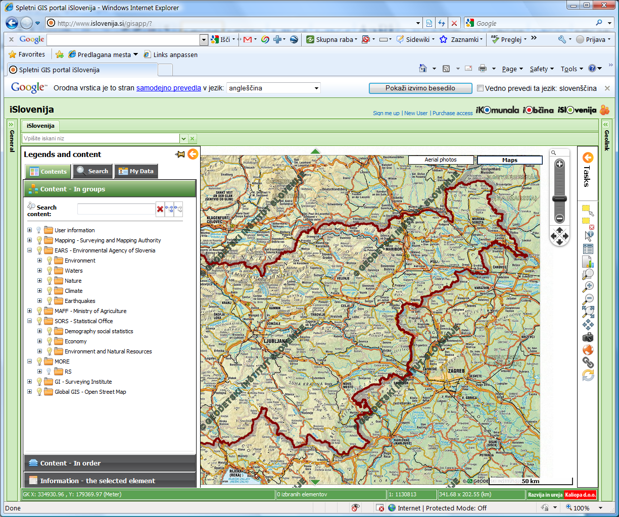Open the translation language dropdown 'angleščina'
Image resolution: width=619 pixels, height=517 pixels.
tap(273, 88)
